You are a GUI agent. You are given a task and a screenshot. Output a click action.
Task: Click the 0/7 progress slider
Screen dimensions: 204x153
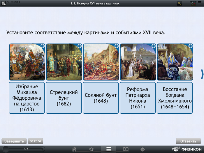point(24,149)
